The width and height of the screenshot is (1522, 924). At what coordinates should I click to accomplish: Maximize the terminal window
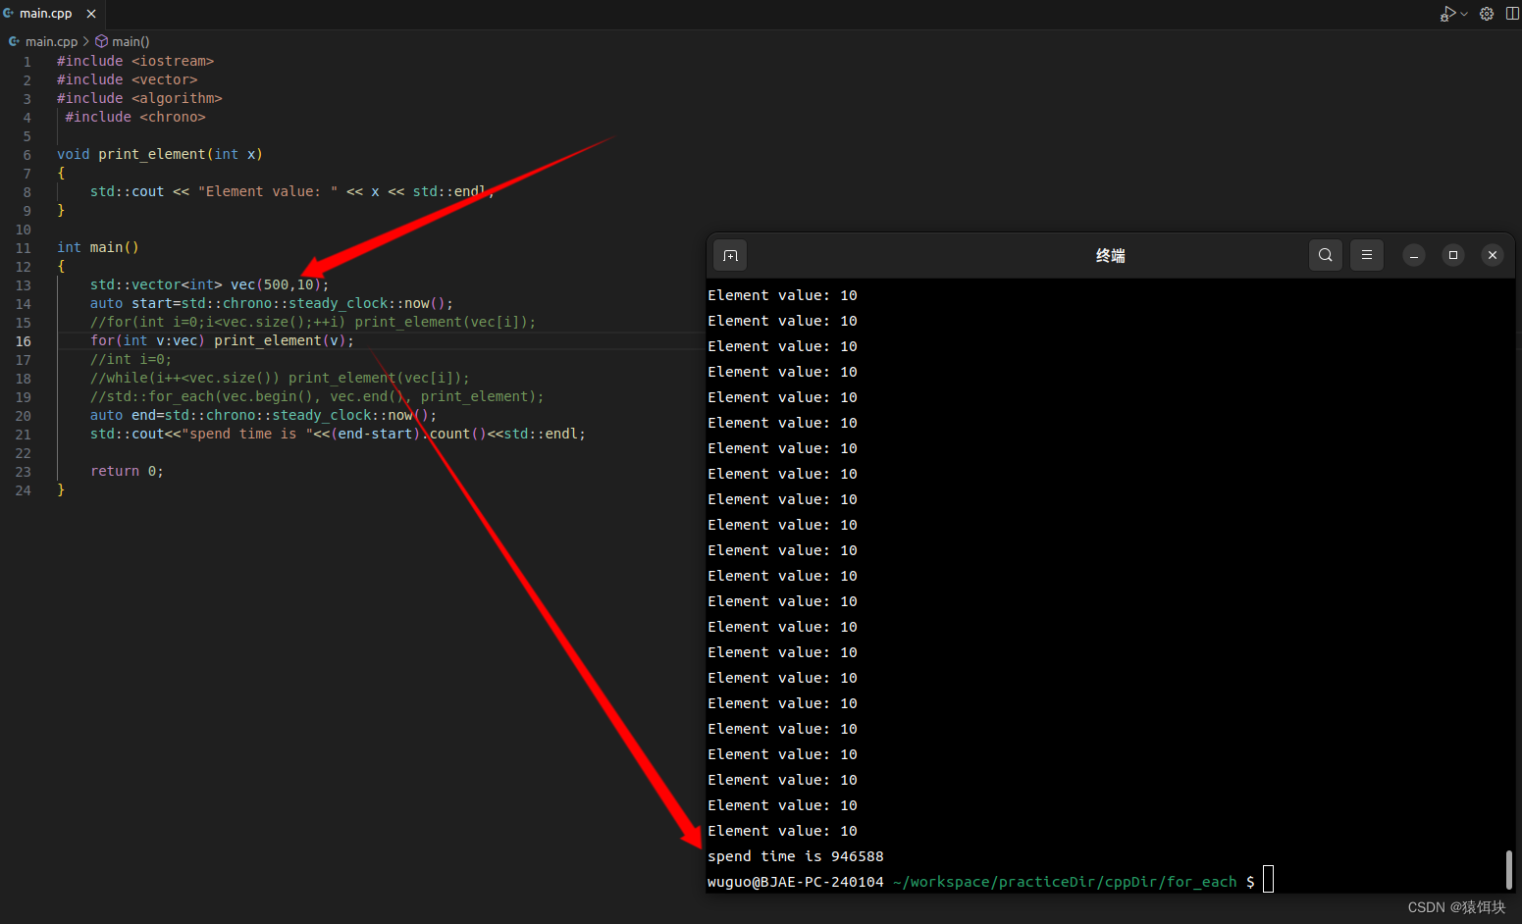click(1452, 255)
